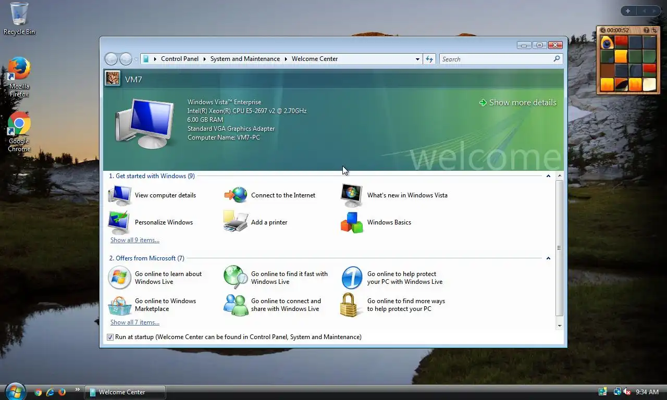Click the scrollbar down arrow
The image size is (667, 400).
click(x=560, y=326)
